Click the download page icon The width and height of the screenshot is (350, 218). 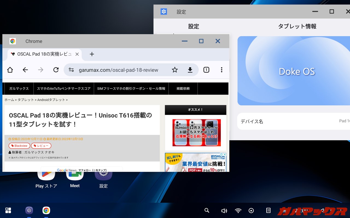pyautogui.click(x=190, y=70)
